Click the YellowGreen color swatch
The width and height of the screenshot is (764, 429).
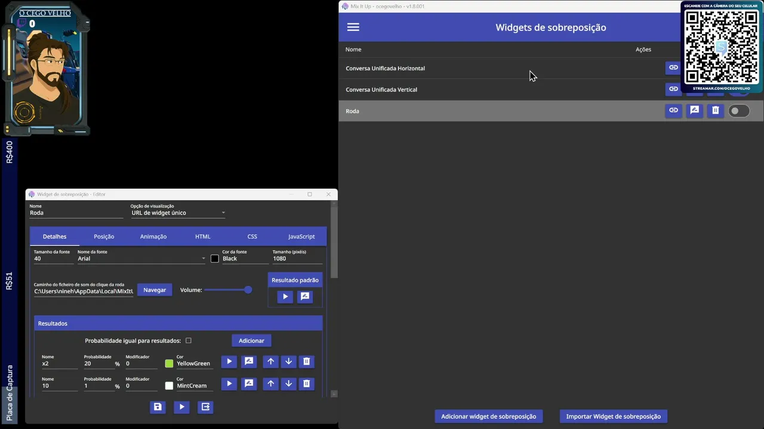pos(169,363)
